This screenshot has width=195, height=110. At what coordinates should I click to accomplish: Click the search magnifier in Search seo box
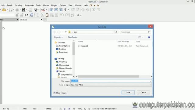149,32
